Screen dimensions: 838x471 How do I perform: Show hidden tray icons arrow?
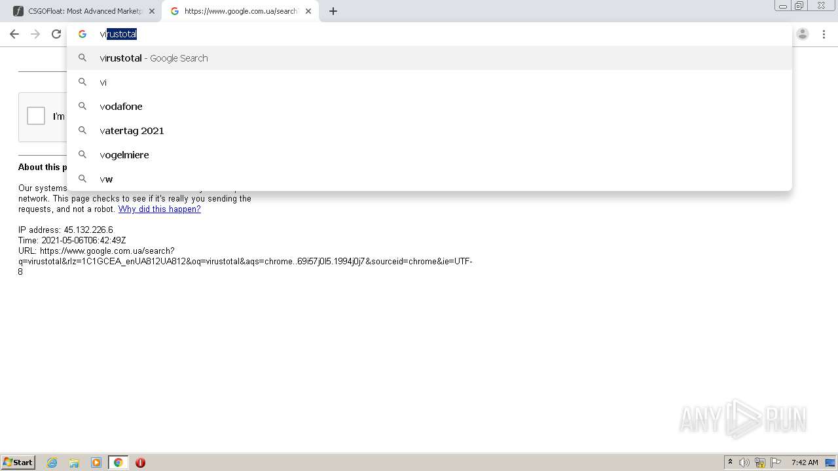pos(730,462)
